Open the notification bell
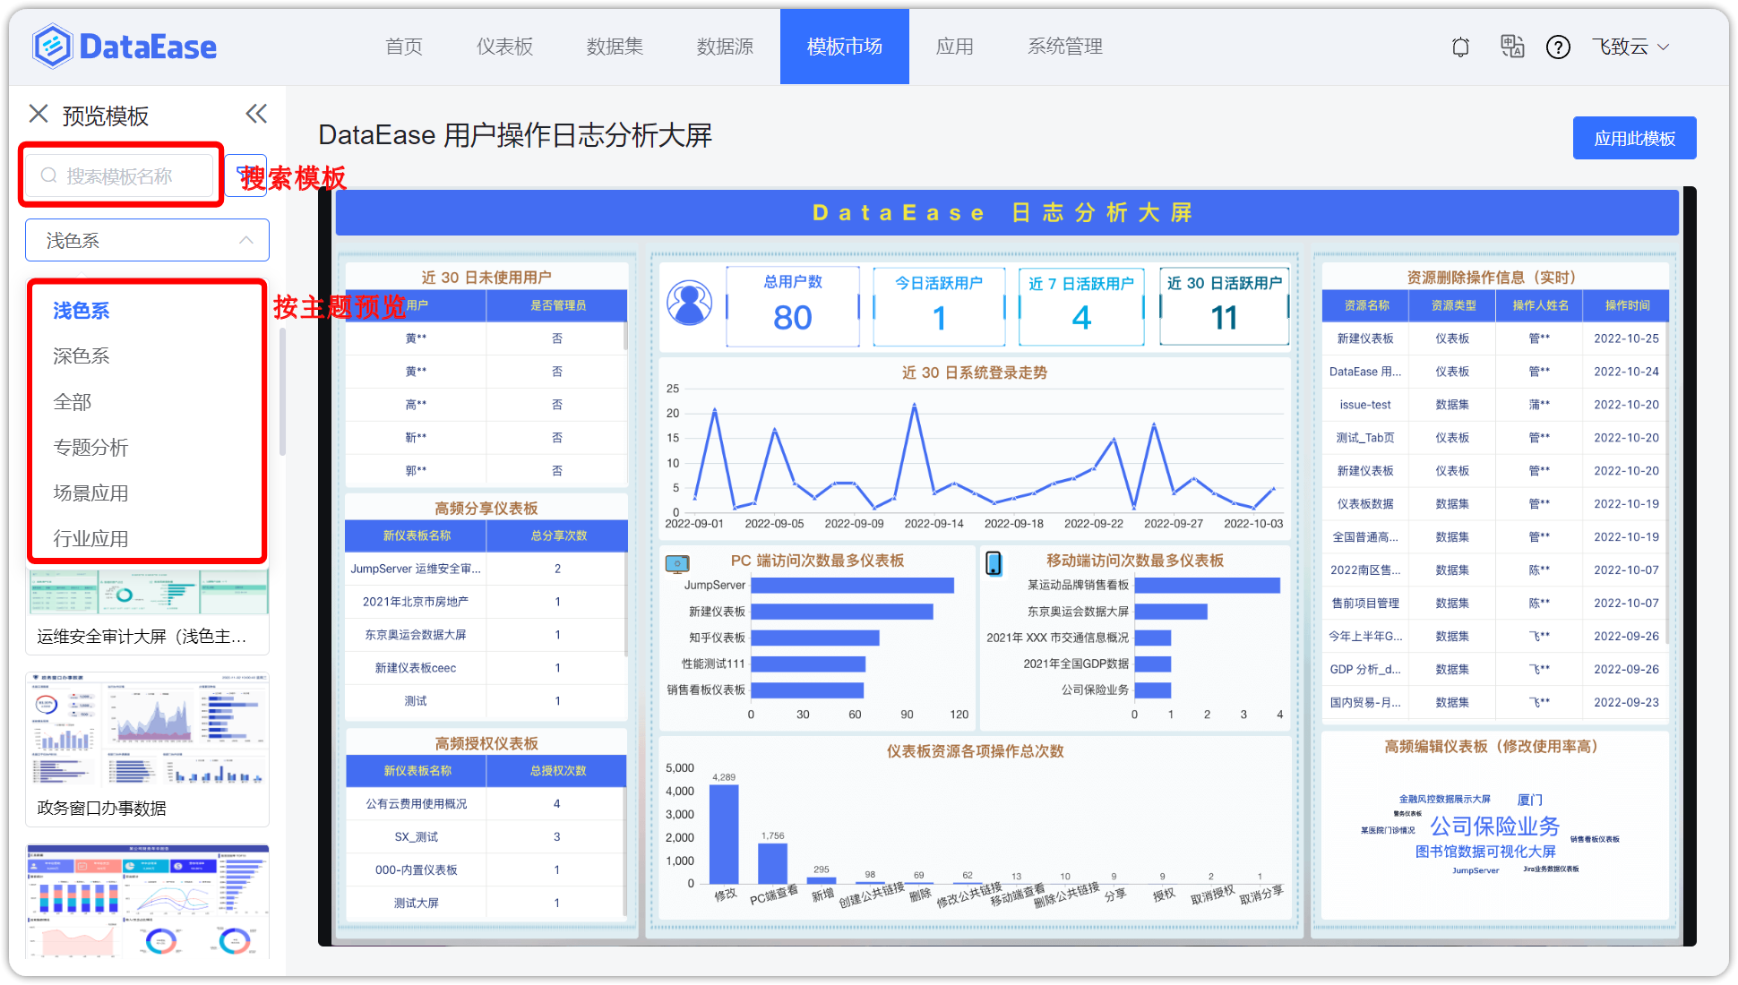 pyautogui.click(x=1460, y=47)
